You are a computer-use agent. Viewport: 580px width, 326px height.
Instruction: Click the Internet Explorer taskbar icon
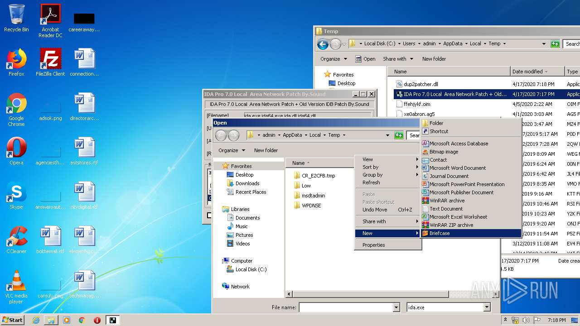pyautogui.click(x=36, y=320)
